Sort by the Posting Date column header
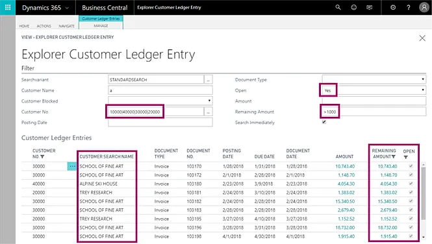The height and width of the screenshot is (244, 432). pos(232,154)
